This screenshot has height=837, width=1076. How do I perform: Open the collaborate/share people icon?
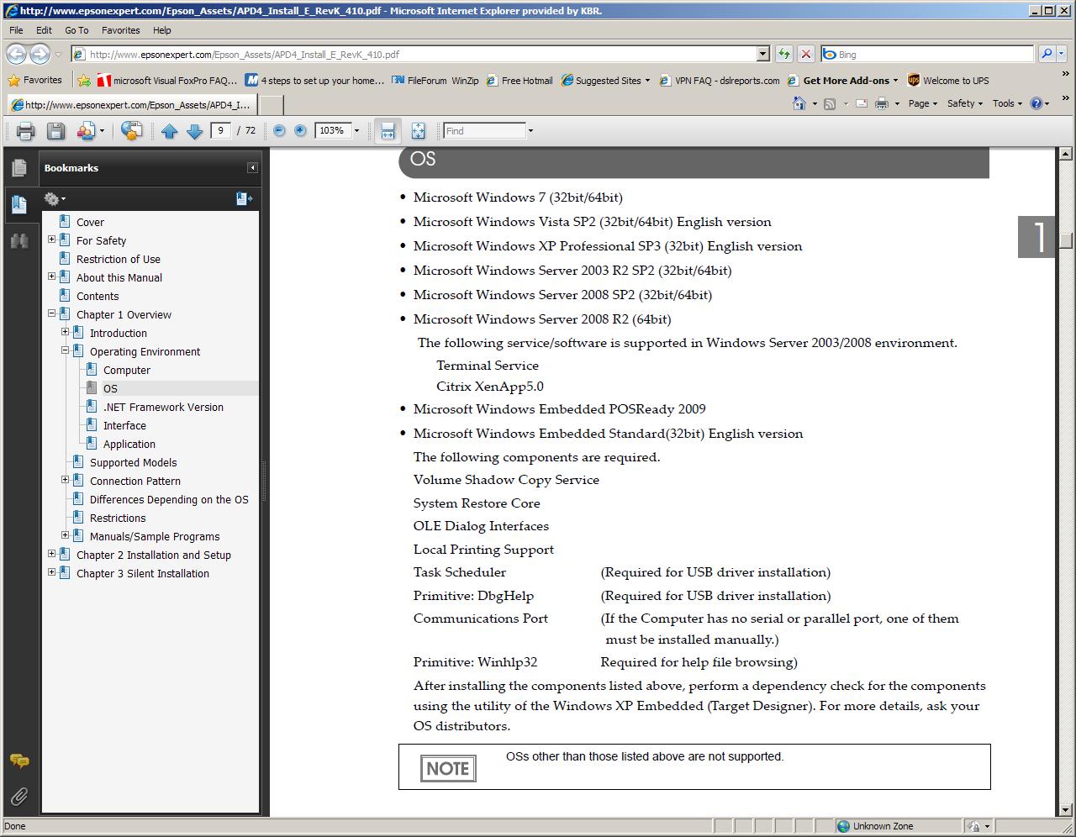point(86,131)
